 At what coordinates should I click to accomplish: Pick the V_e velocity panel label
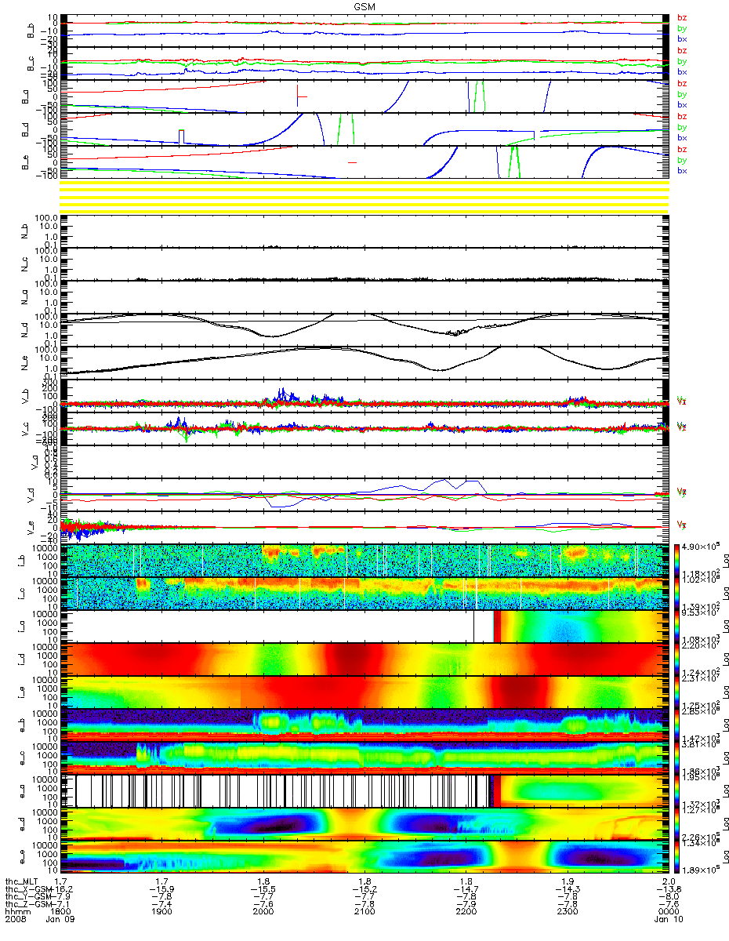point(32,528)
